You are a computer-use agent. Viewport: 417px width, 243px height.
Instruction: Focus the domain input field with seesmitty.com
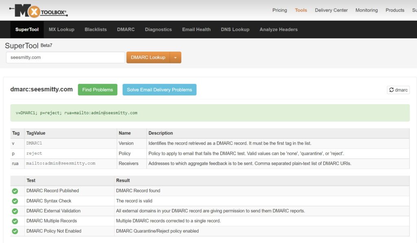(66, 57)
